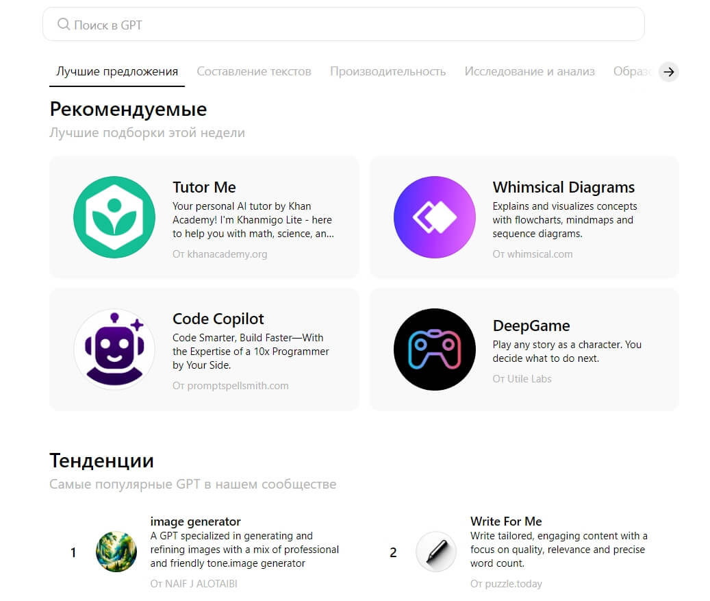Click the Tutor Me Khan Academy logo

114,217
